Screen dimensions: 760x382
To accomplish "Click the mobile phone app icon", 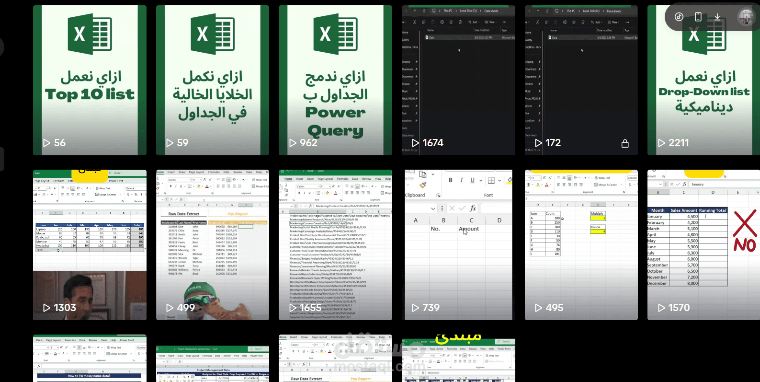I will [698, 17].
